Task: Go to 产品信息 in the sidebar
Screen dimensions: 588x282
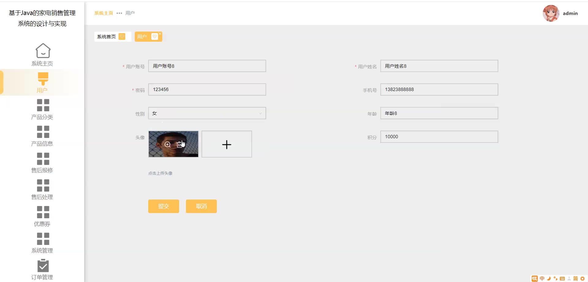Action: [42, 136]
